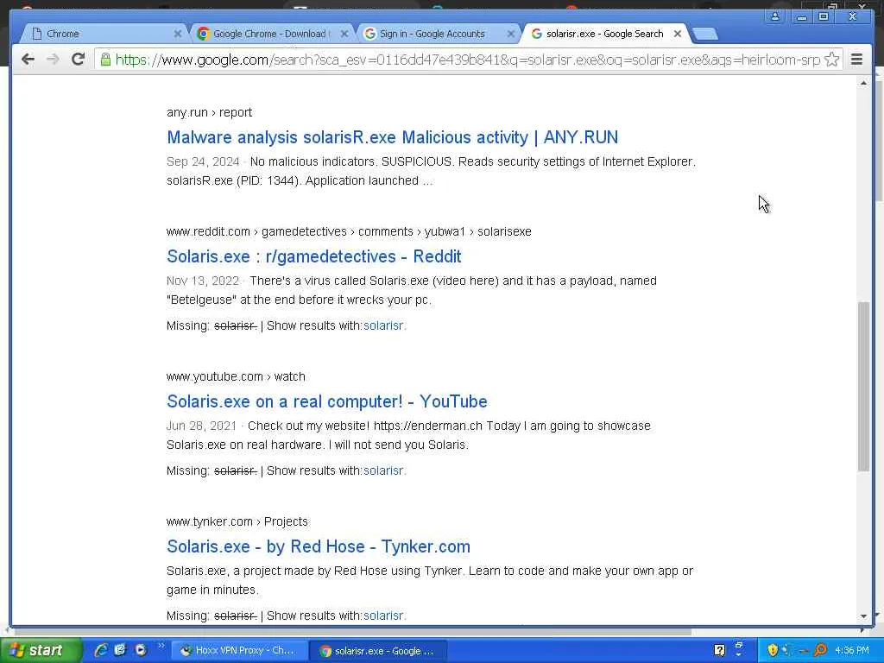Close the 'Sign in - Google Accounts' tab
The width and height of the screenshot is (884, 663).
coord(510,34)
